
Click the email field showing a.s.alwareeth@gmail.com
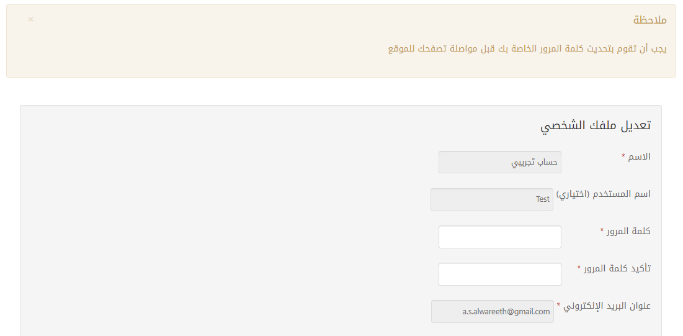492,312
